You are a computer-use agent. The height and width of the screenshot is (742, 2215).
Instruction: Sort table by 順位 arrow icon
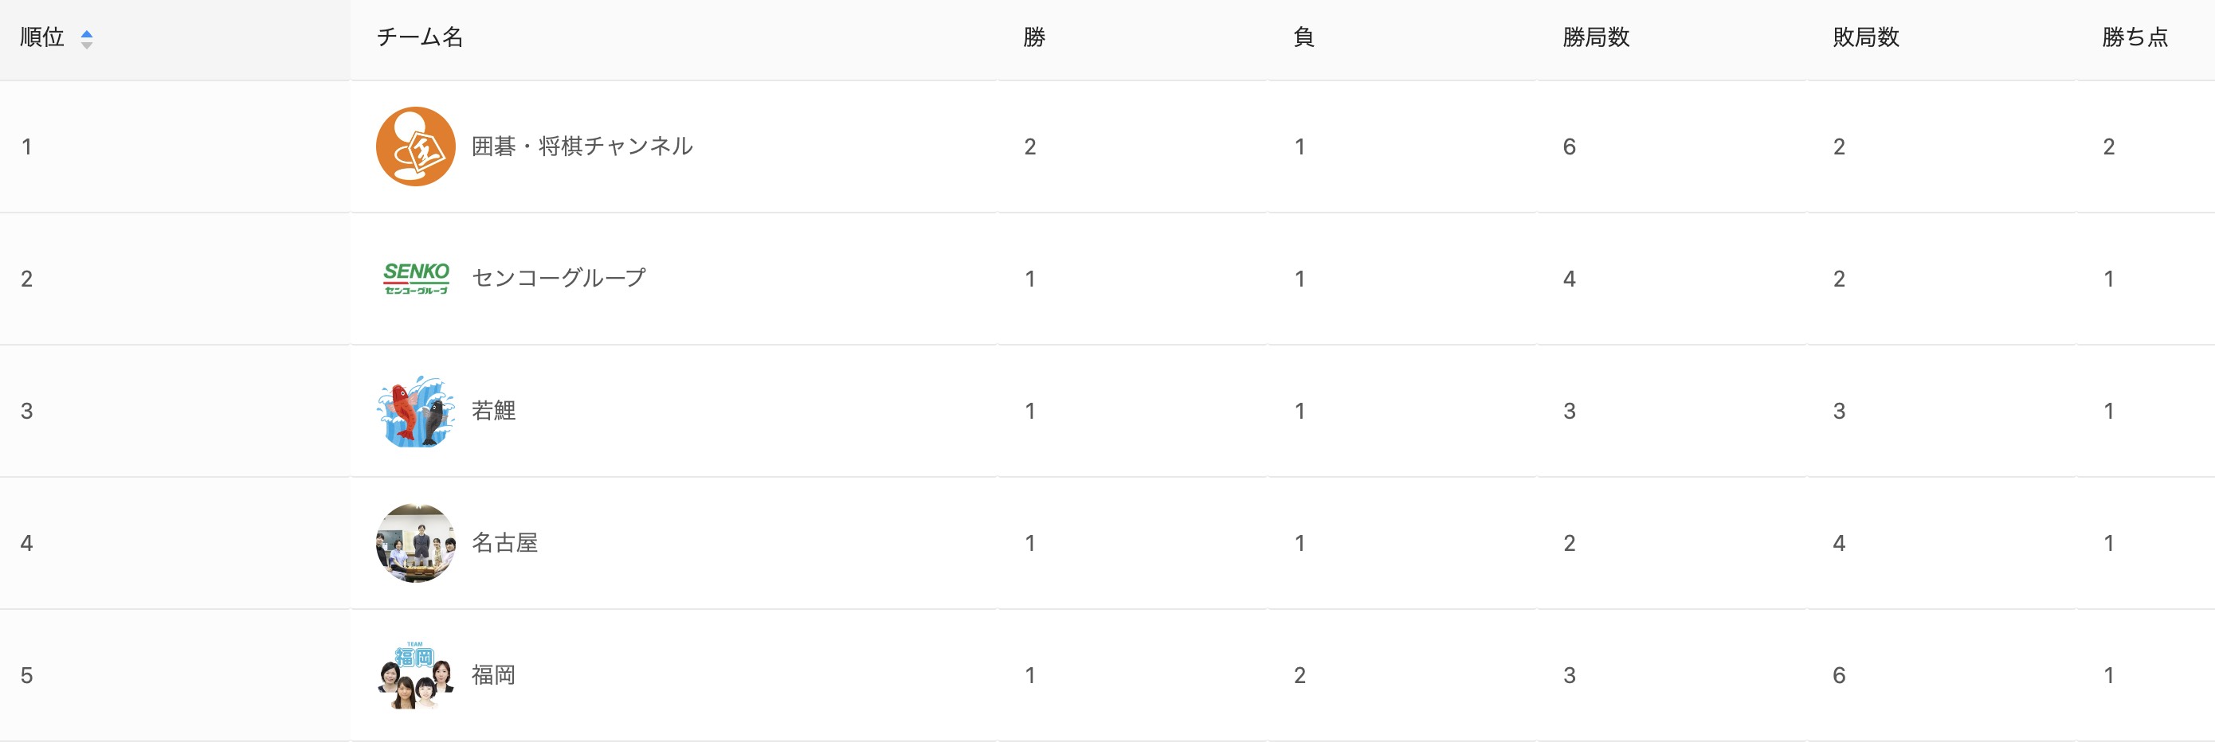click(x=86, y=39)
